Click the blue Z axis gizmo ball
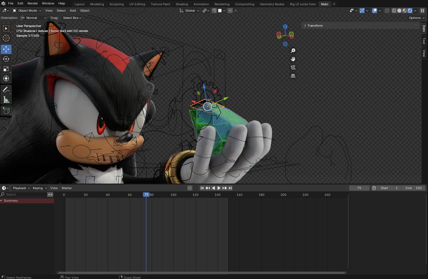Viewport: 428px width, 279px height. tap(285, 27)
